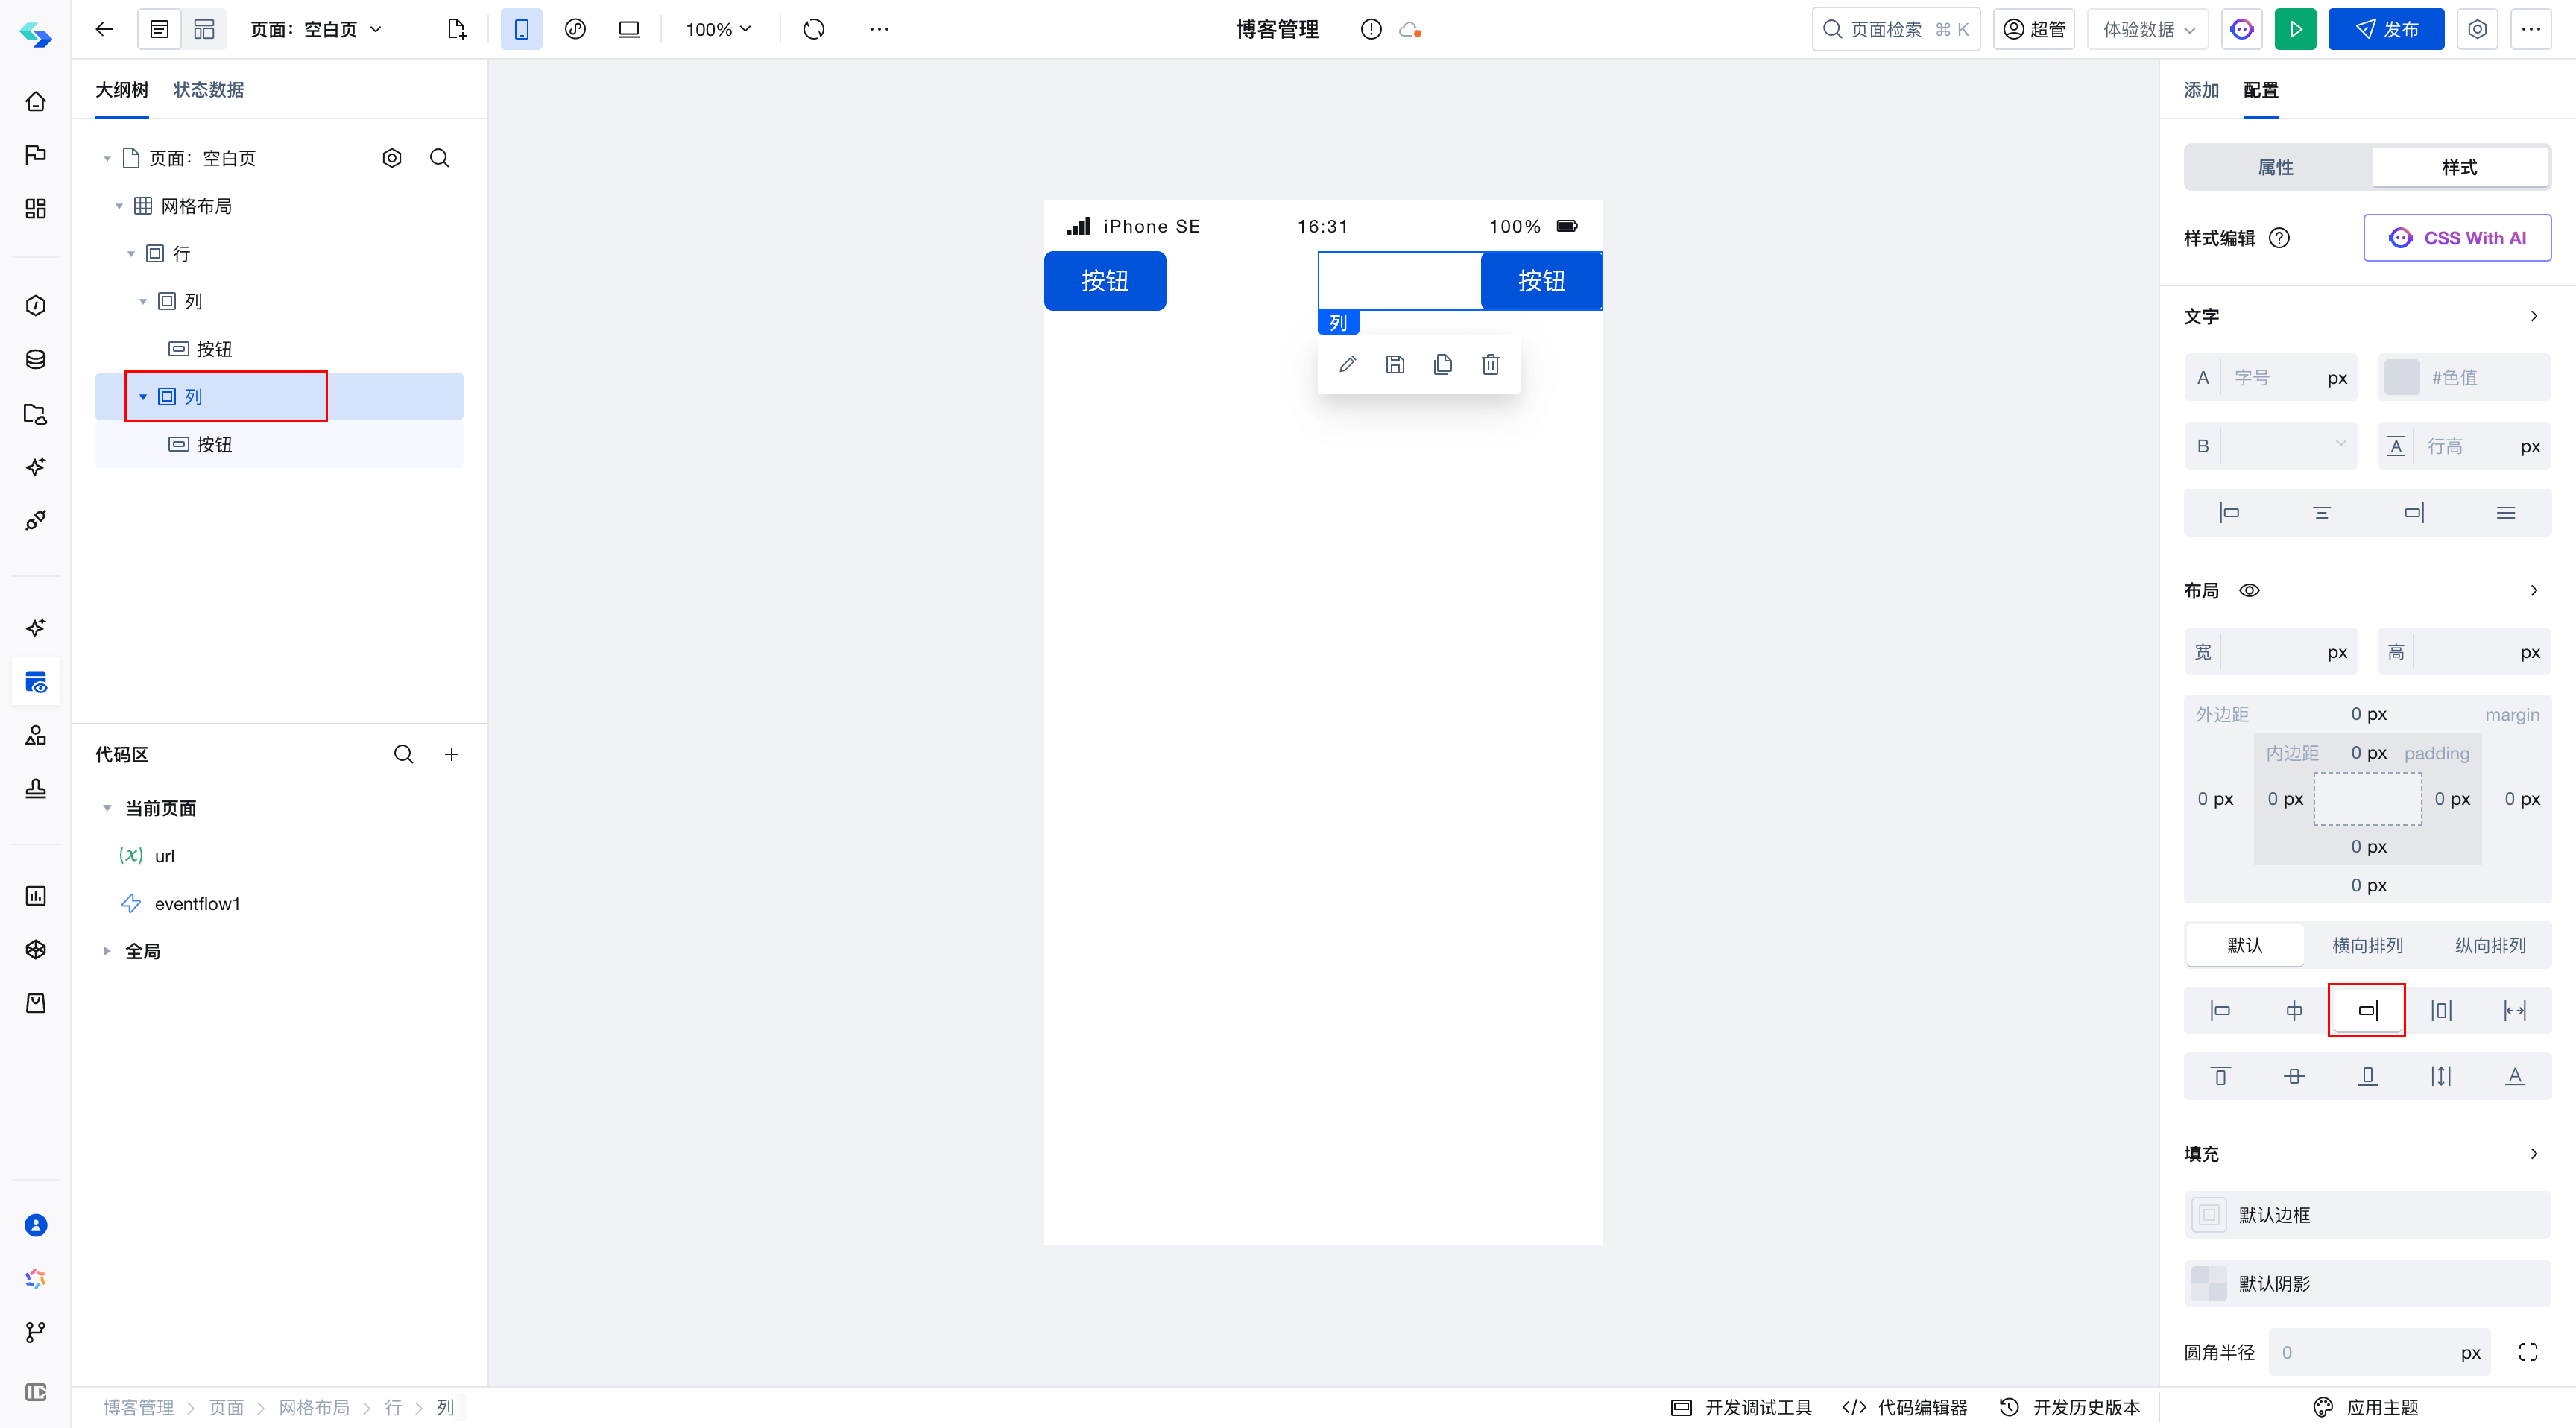Open app settings hexagon icon top right
This screenshot has height=1428, width=2576.
click(2478, 29)
